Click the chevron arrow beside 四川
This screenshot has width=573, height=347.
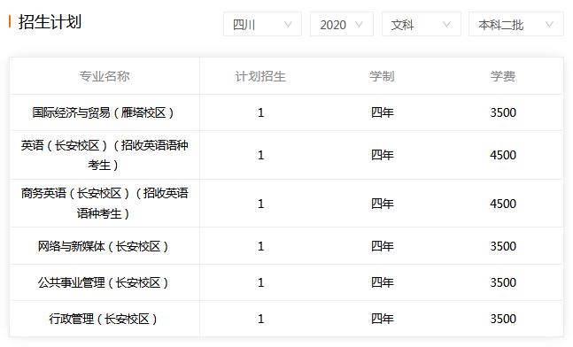coord(288,25)
